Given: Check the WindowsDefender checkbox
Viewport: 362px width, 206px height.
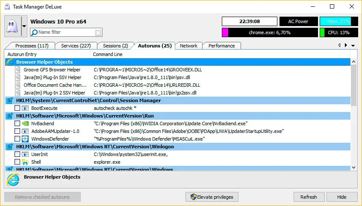Looking at the screenshot, I should click(18, 139).
